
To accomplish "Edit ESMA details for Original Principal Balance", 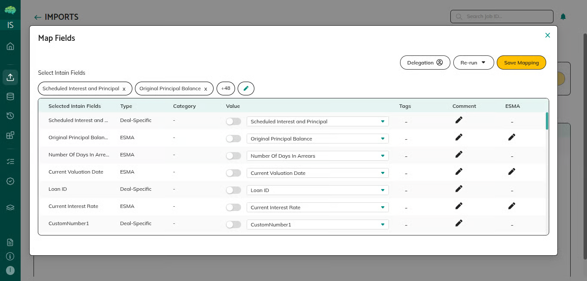I will pyautogui.click(x=511, y=137).
